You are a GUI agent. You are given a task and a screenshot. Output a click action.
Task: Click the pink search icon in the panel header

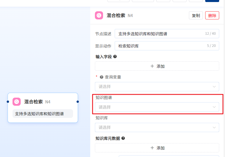[x=99, y=15]
